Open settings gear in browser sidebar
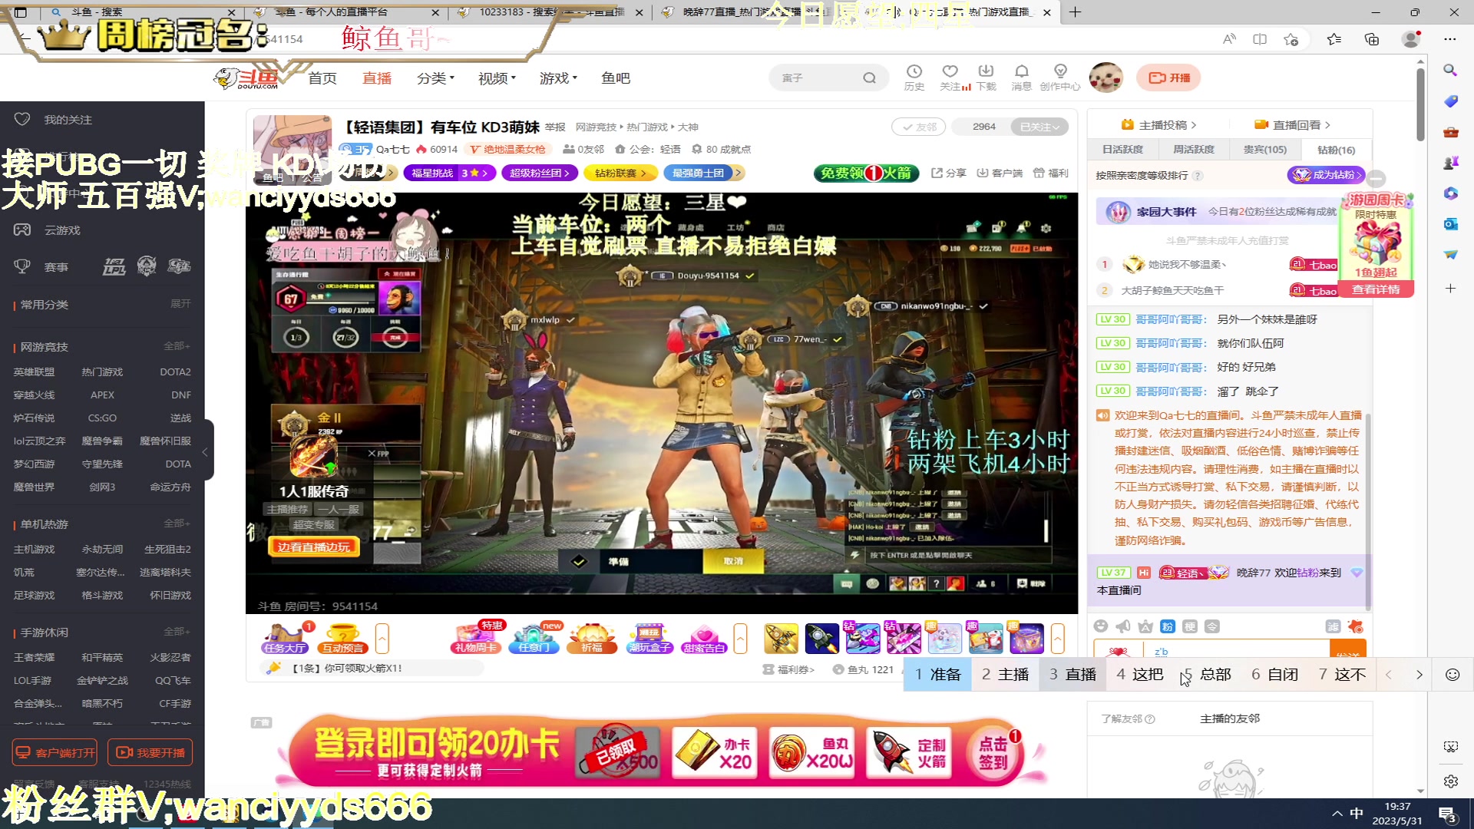Screen dimensions: 1474x829 (x=1450, y=781)
